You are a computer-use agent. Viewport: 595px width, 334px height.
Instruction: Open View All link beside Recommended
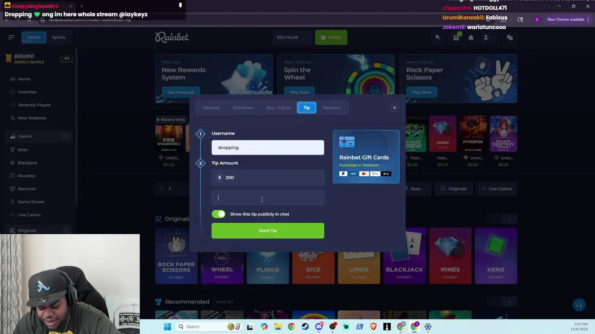pos(224,302)
